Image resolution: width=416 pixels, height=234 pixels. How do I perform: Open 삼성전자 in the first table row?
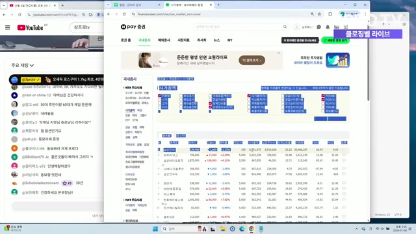(x=170, y=150)
